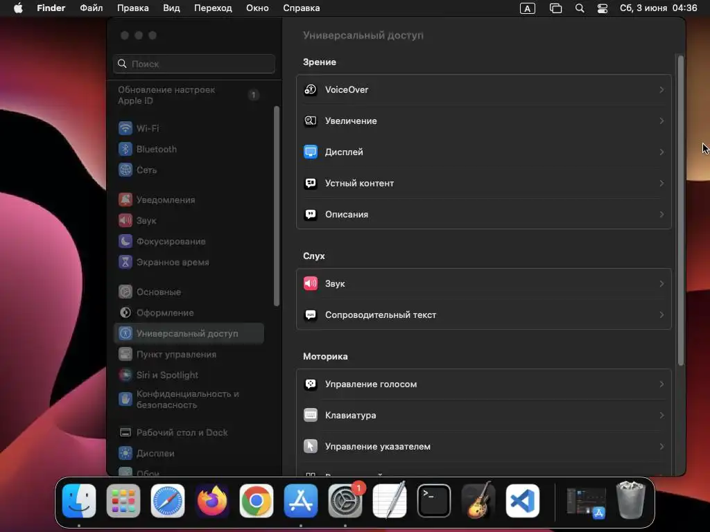Select Bluetooth icon in the sidebar
This screenshot has width=710, height=532.
(x=125, y=150)
